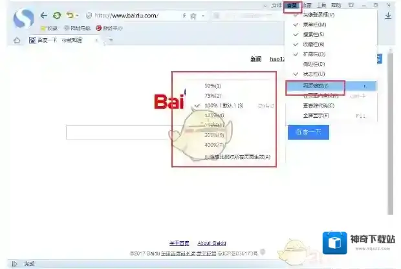The image size is (401, 269).
Task: Select 75% zoom level
Action: point(213,95)
